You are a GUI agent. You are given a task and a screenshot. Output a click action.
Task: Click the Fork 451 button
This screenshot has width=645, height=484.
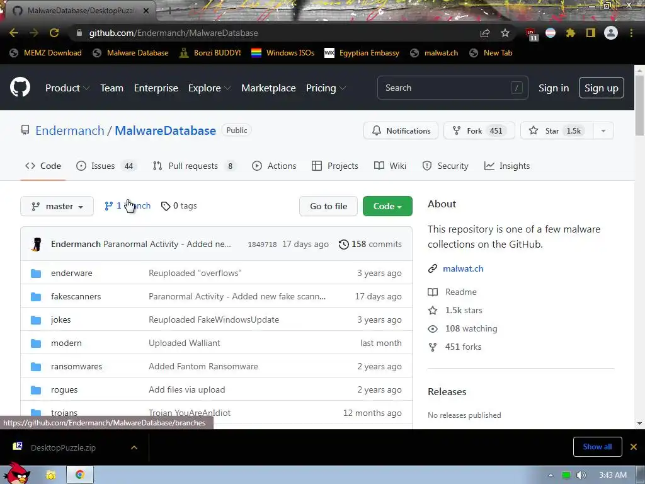479,131
